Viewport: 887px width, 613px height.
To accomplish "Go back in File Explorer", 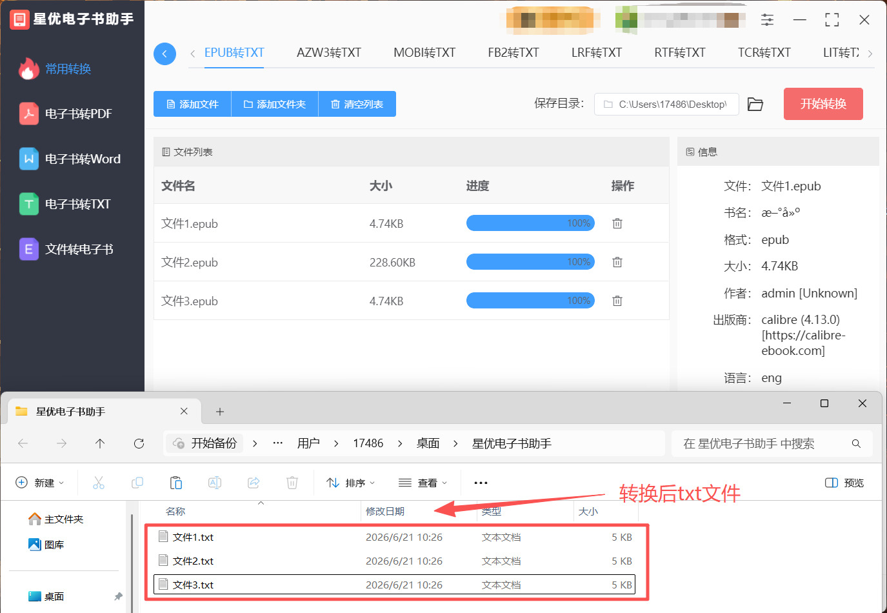I will pyautogui.click(x=23, y=443).
